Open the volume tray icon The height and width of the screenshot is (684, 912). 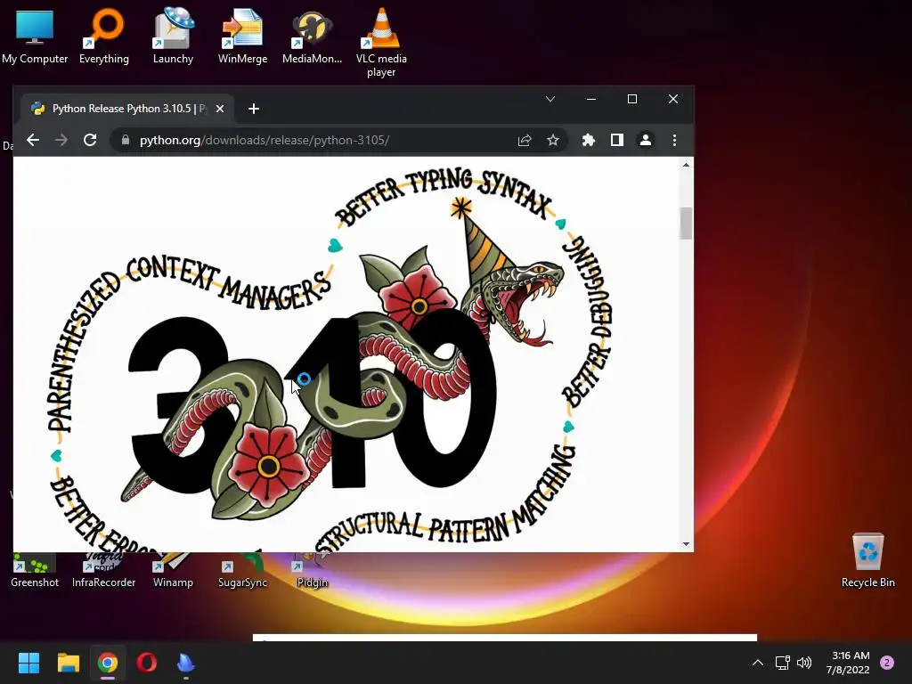tap(804, 663)
